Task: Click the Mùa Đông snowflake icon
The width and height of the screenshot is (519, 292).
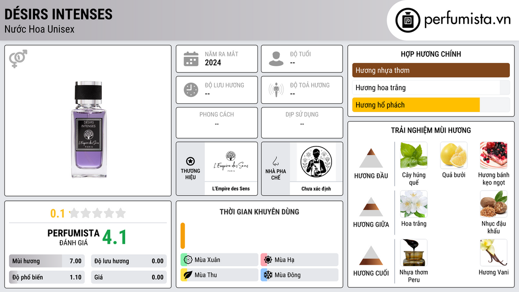Action: tap(268, 275)
